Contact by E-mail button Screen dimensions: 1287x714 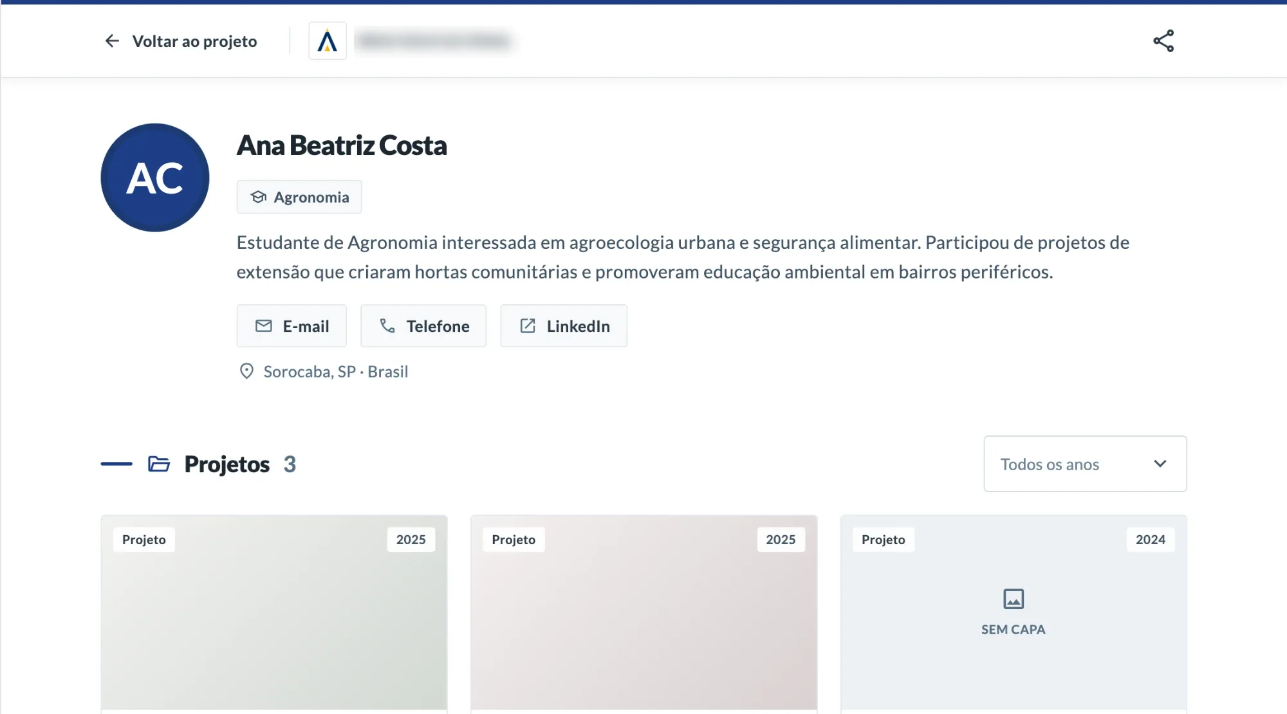pos(292,326)
